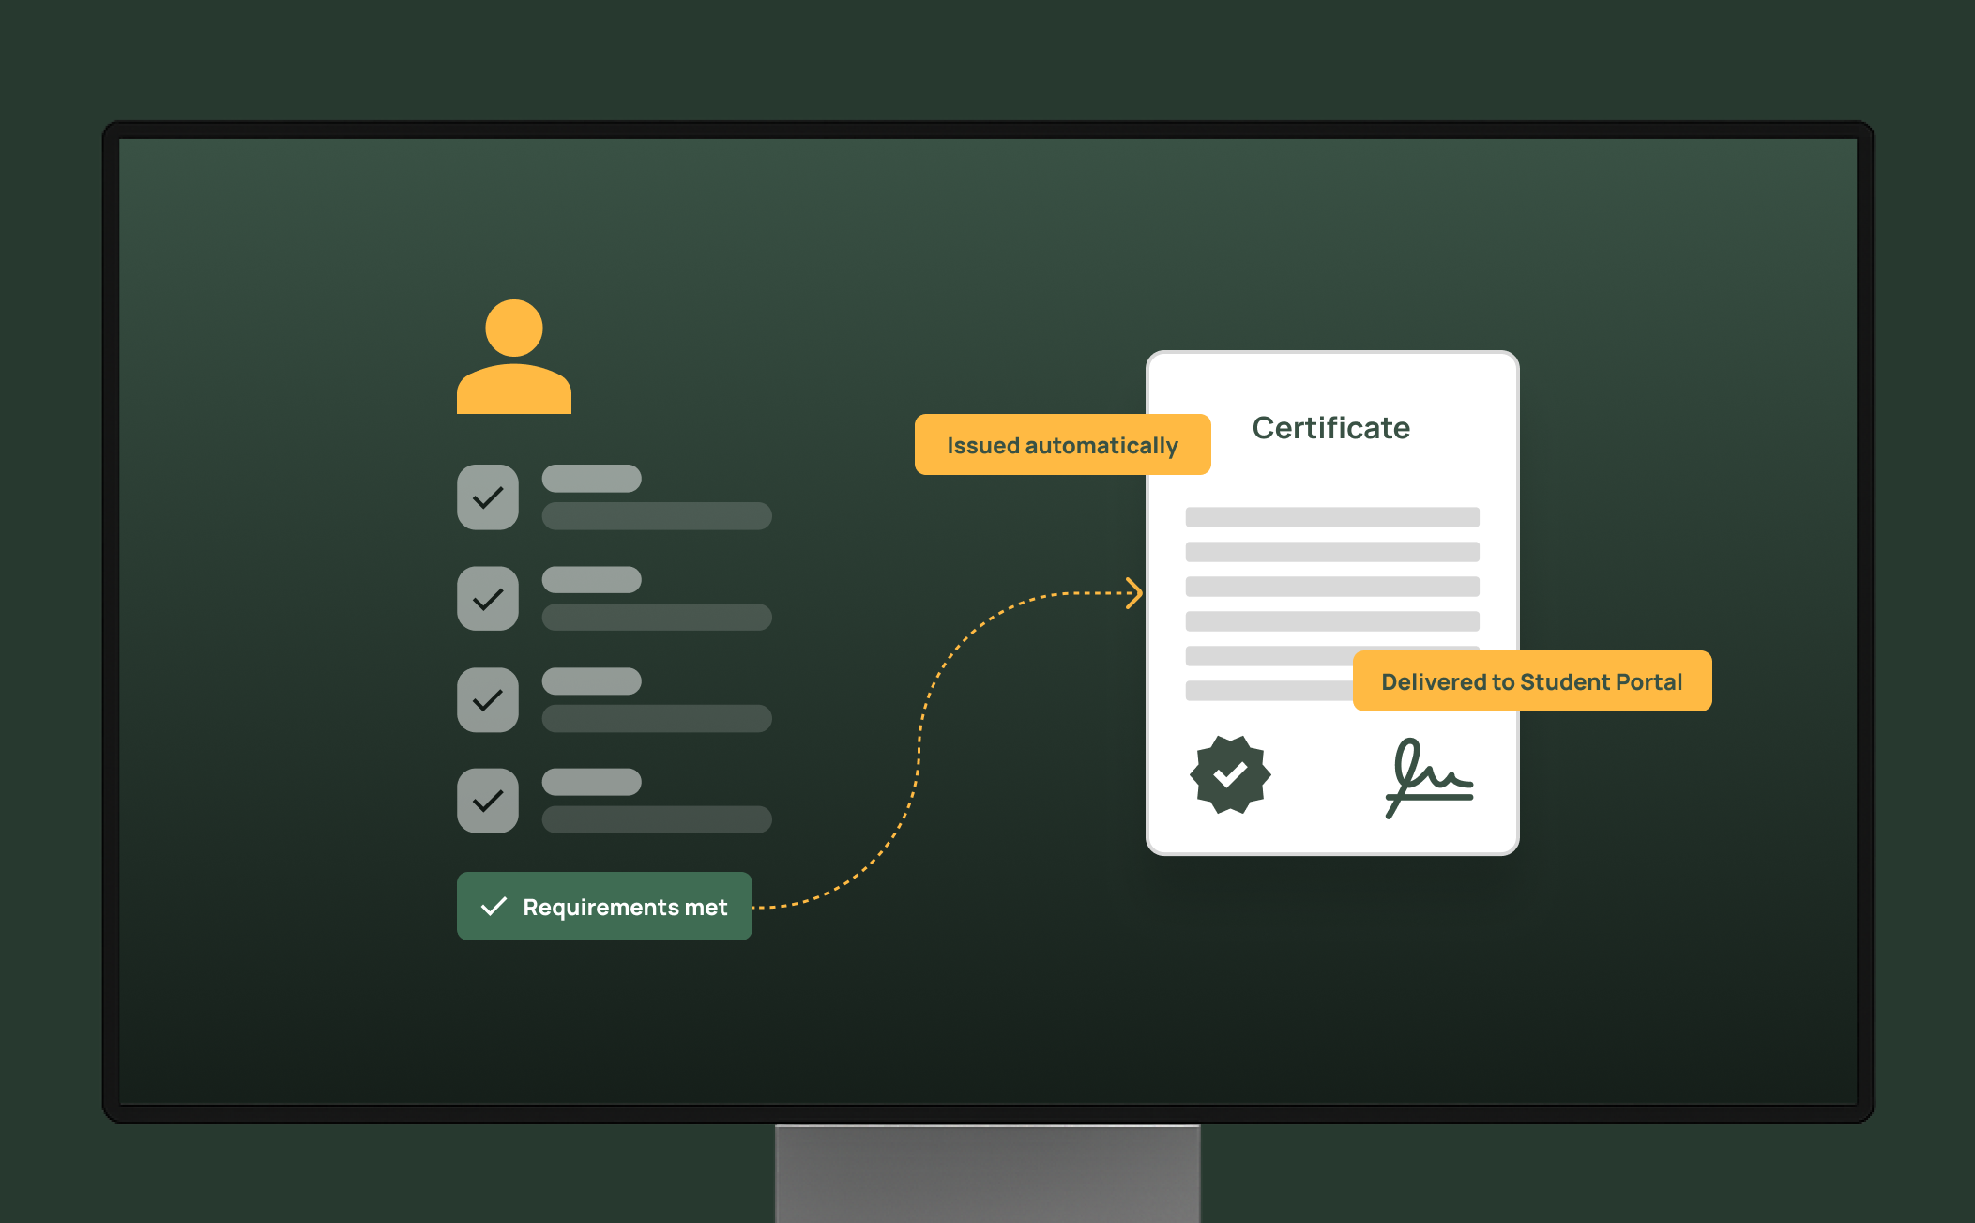The image size is (1975, 1223).
Task: Click the Delivered to Student Portal tag
Action: point(1531,681)
